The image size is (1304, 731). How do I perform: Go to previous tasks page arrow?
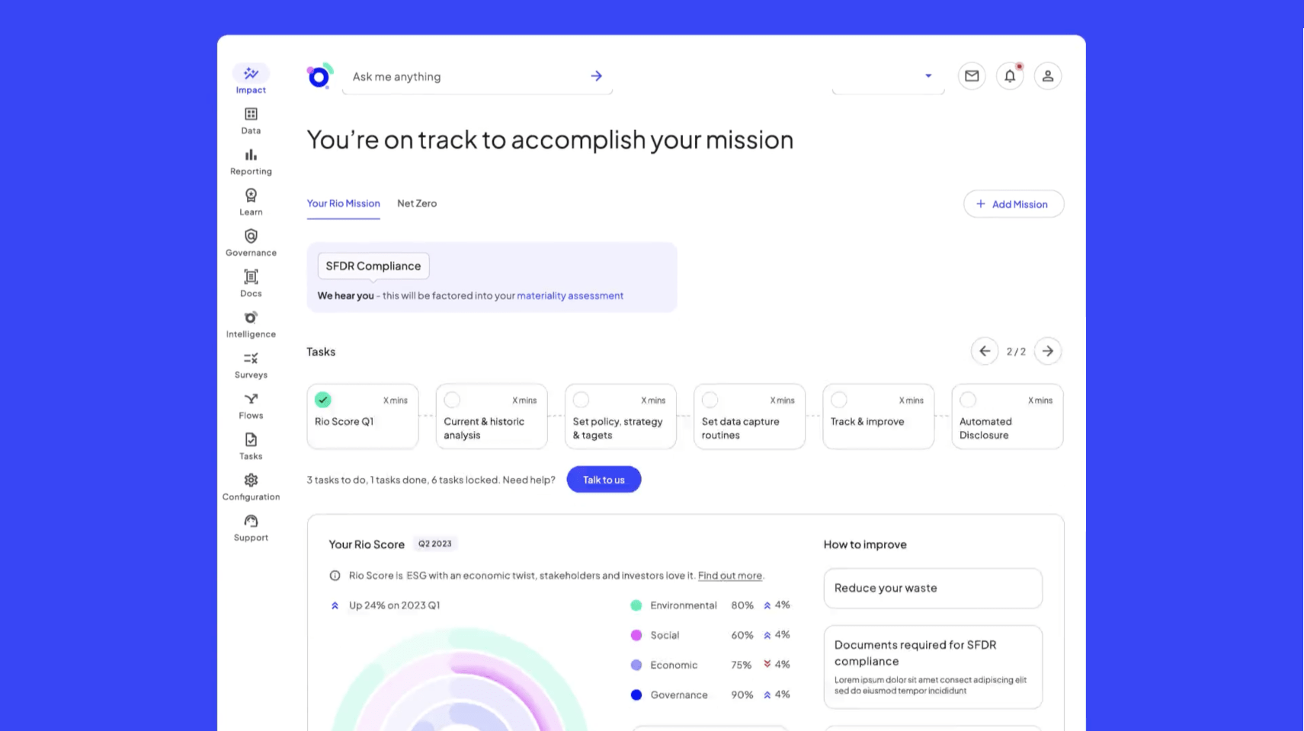[x=985, y=351]
